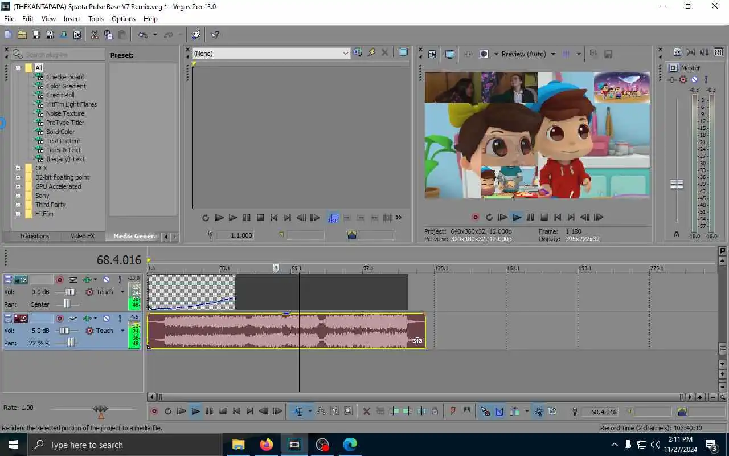Viewport: 729px width, 456px height.
Task: Open the Insert menu
Action: 72,19
